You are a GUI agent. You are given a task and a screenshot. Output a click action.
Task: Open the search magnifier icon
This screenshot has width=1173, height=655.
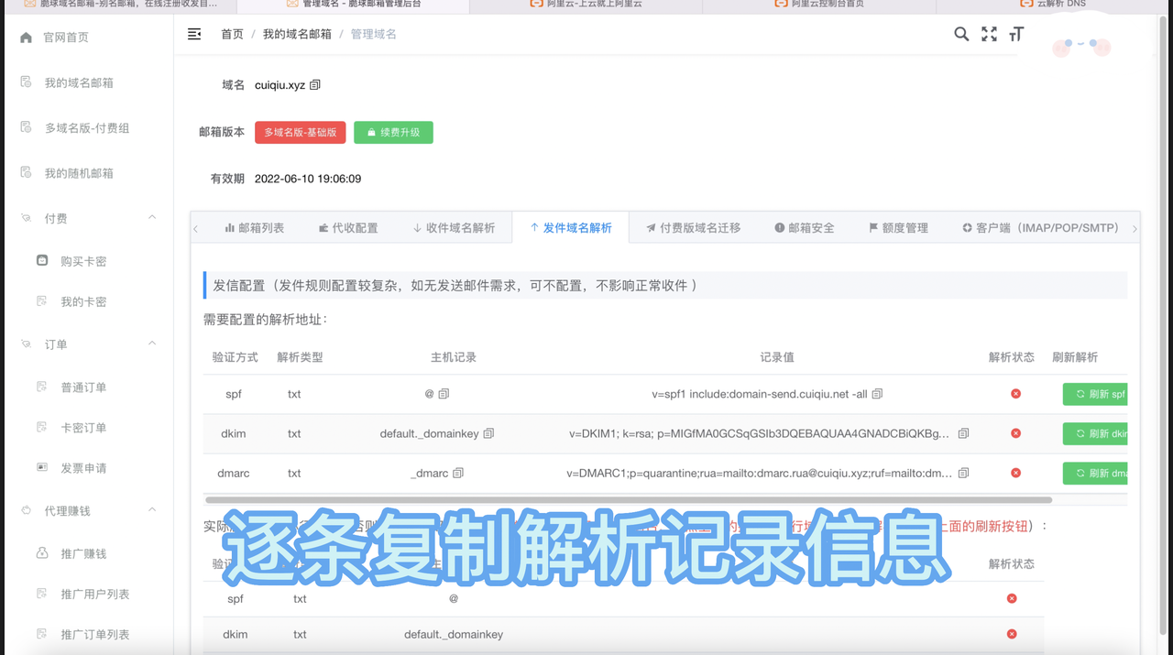(x=961, y=34)
